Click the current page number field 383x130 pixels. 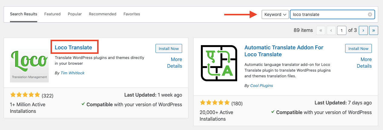(x=342, y=30)
